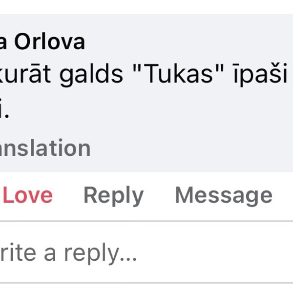
Task: Place cursor in the reply box
Action: pos(68,252)
